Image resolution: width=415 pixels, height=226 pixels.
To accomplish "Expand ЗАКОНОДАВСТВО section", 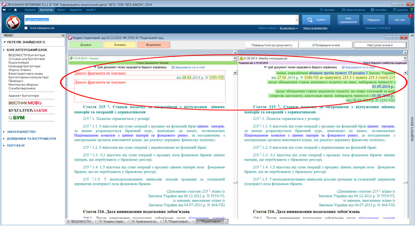I will tap(21, 132).
